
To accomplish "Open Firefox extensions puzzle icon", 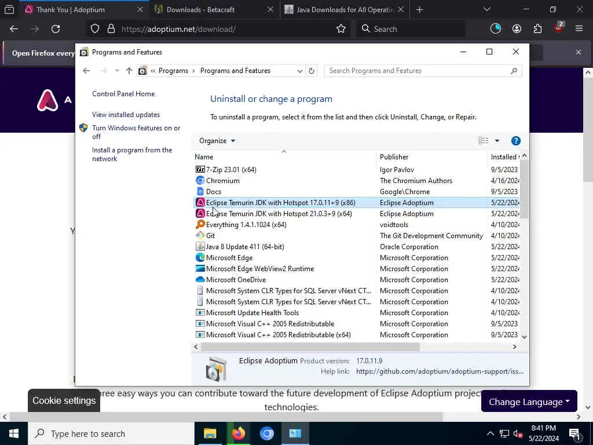I will [x=537, y=29].
